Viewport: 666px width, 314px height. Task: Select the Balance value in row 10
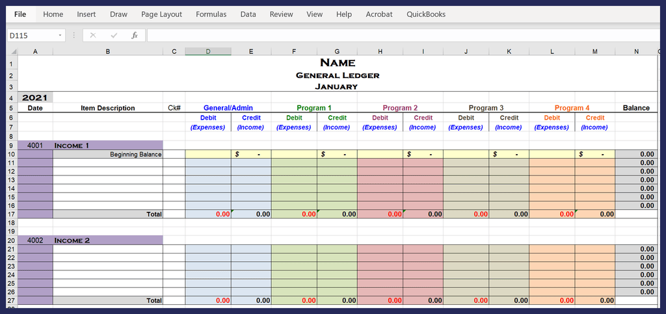[636, 155]
